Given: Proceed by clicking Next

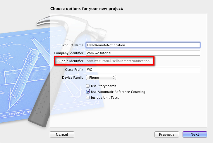Looking at the screenshot, I should pyautogui.click(x=195, y=135).
